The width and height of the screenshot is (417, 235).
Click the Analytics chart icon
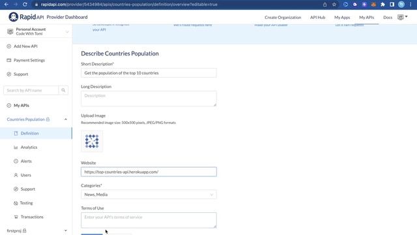[x=16, y=147]
